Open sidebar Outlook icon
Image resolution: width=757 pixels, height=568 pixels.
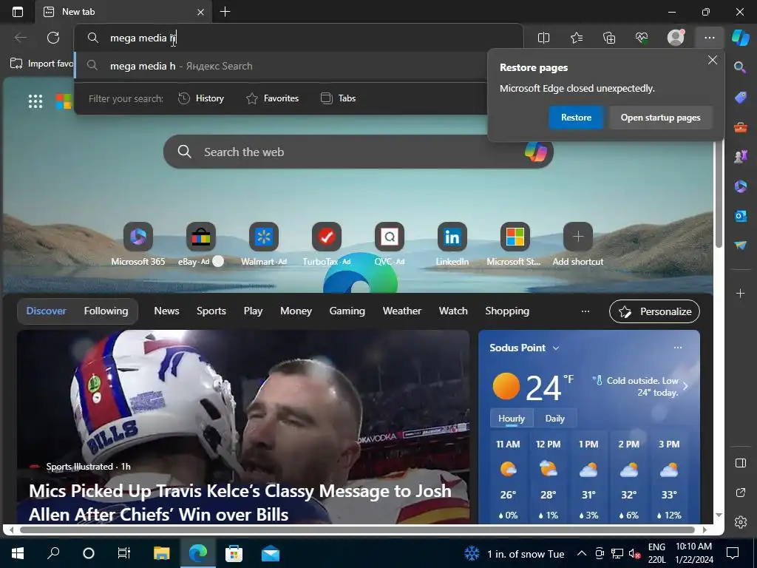pos(740,216)
